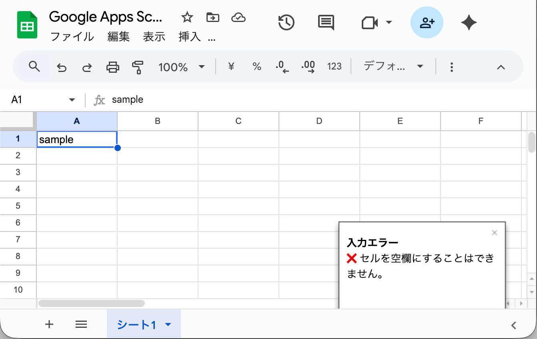The image size is (537, 339).
Task: Select the paint format roller icon
Action: 138,67
